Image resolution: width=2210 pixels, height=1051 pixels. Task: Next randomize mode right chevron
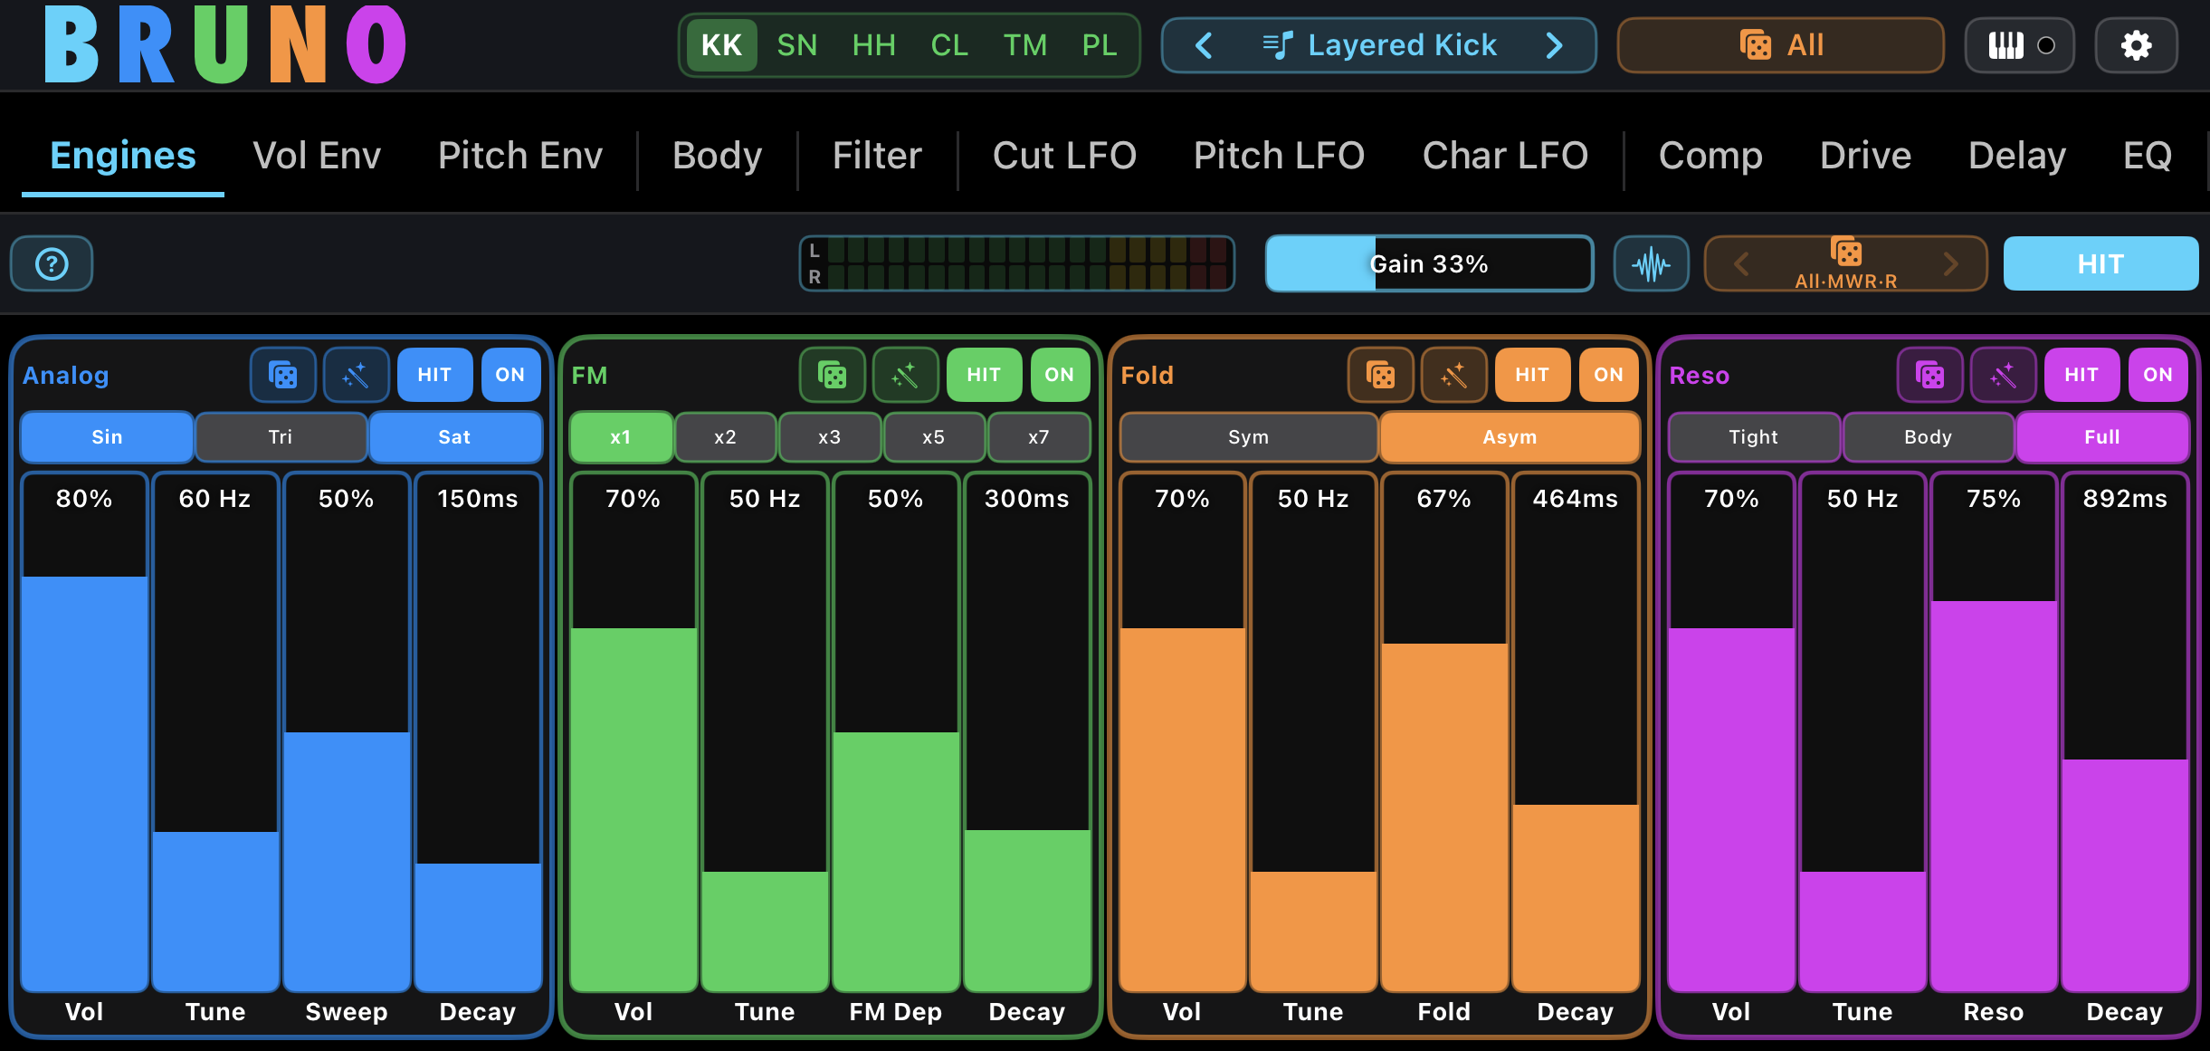[x=1951, y=264]
